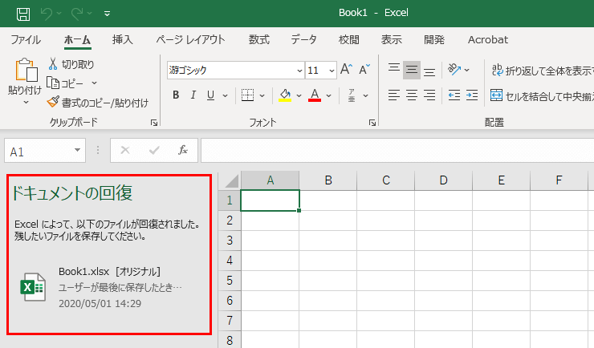Click inside the formula bar input
Screen dimensions: 594x348
tap(397, 150)
